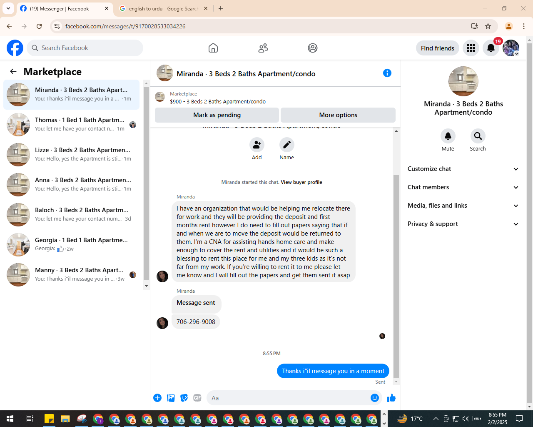
Task: Mute this conversation bell icon
Action: pos(448,136)
